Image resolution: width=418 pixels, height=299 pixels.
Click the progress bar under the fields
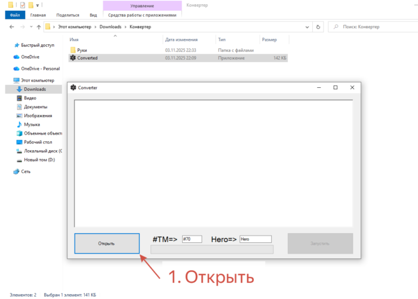[x=212, y=249]
